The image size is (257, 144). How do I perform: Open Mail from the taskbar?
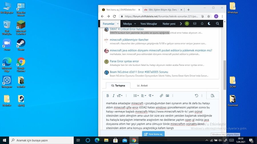(125, 140)
